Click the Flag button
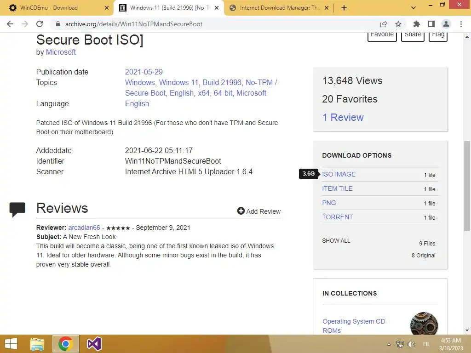471x353 pixels. point(438,36)
